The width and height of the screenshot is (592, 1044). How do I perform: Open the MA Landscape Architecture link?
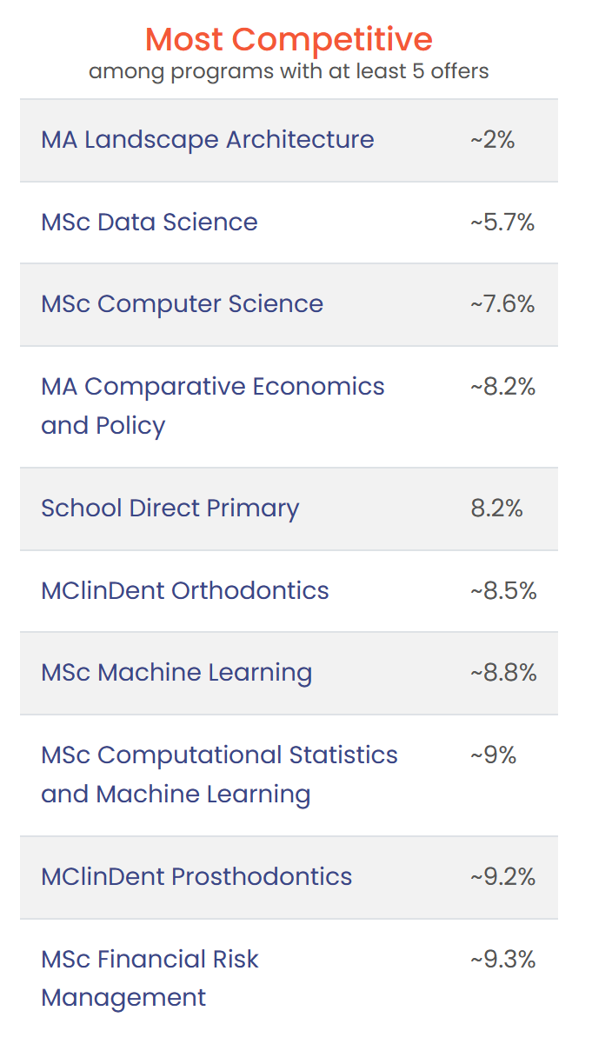(208, 140)
